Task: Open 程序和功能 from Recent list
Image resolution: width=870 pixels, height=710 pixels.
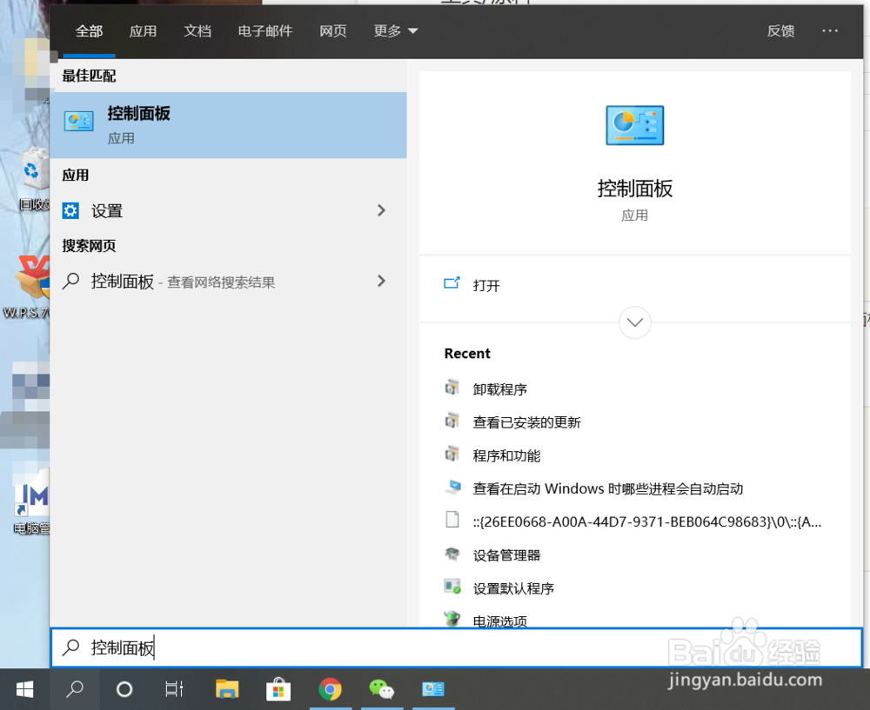Action: click(507, 455)
